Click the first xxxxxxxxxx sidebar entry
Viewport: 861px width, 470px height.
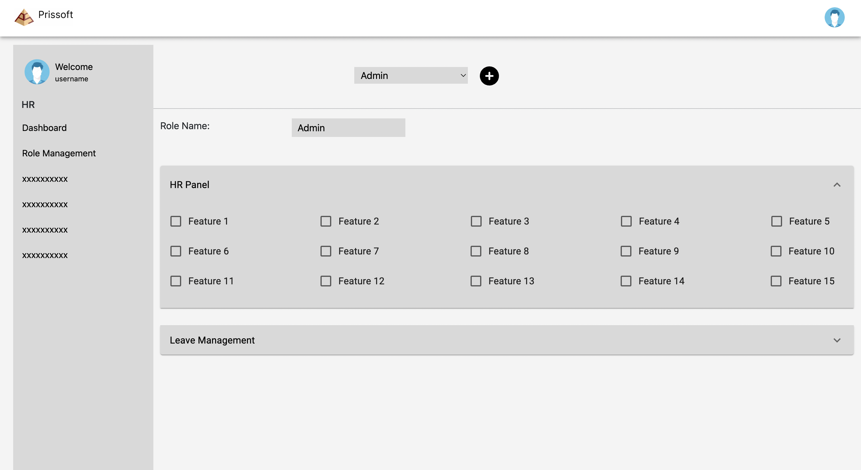coord(45,179)
